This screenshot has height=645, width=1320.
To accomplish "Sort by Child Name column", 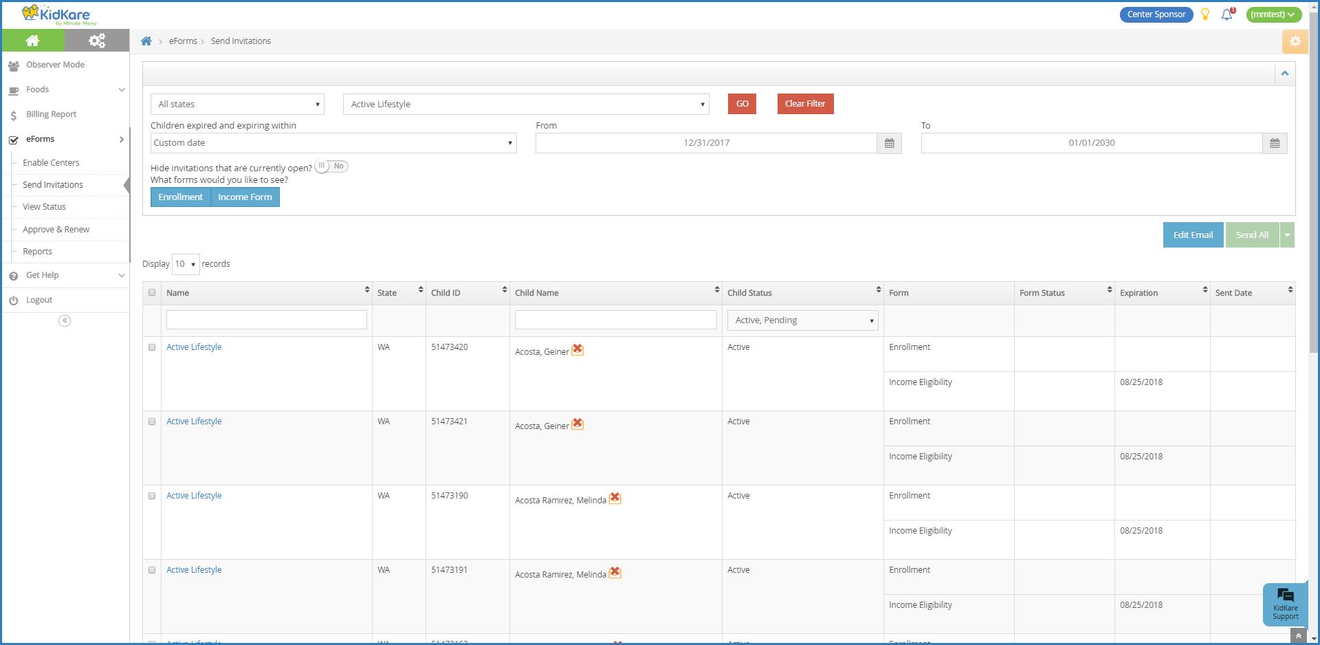I will (717, 290).
